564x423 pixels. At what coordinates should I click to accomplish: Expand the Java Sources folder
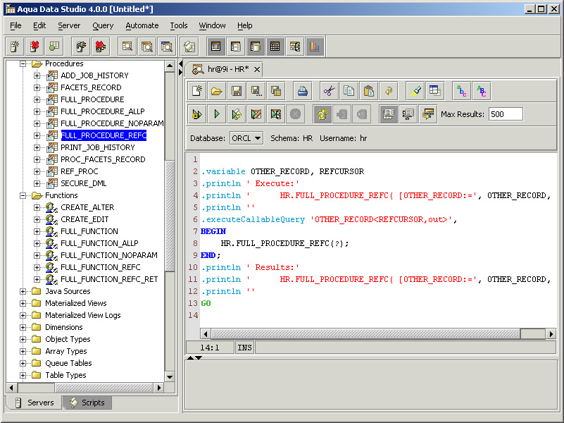pos(23,291)
